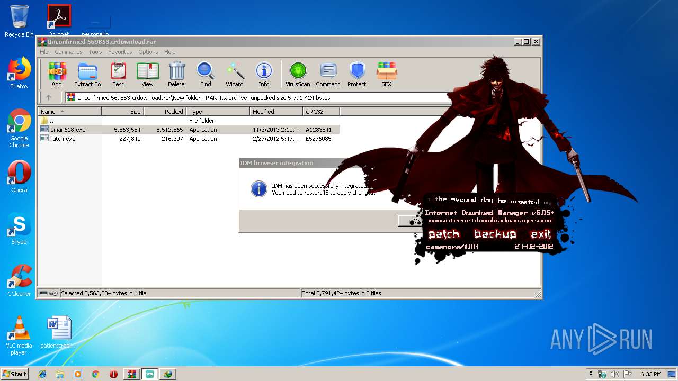This screenshot has width=678, height=381.
Task: Open Tools menu
Action: click(x=95, y=52)
